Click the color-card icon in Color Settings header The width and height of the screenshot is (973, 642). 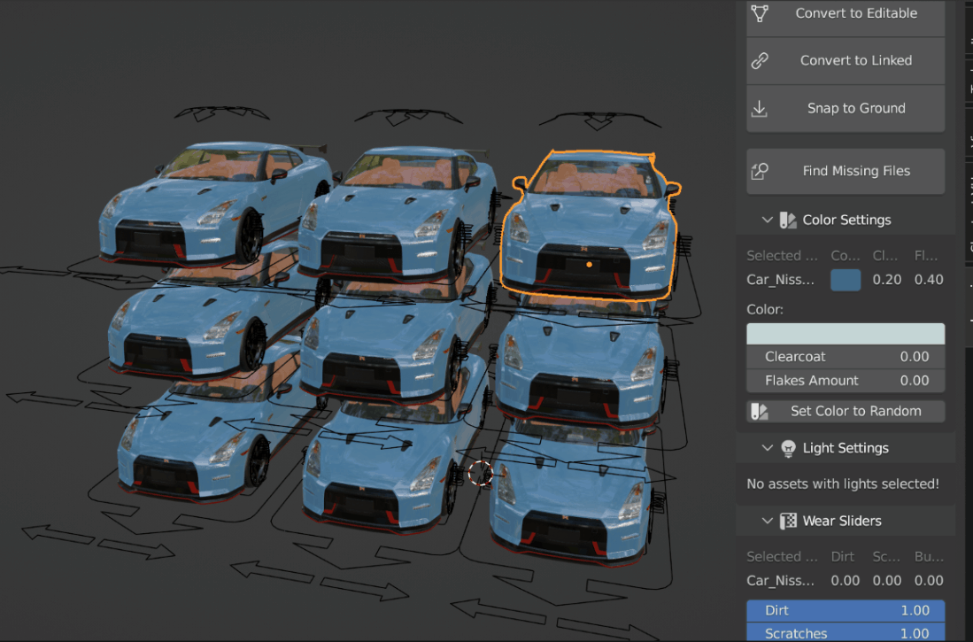pyautogui.click(x=788, y=220)
